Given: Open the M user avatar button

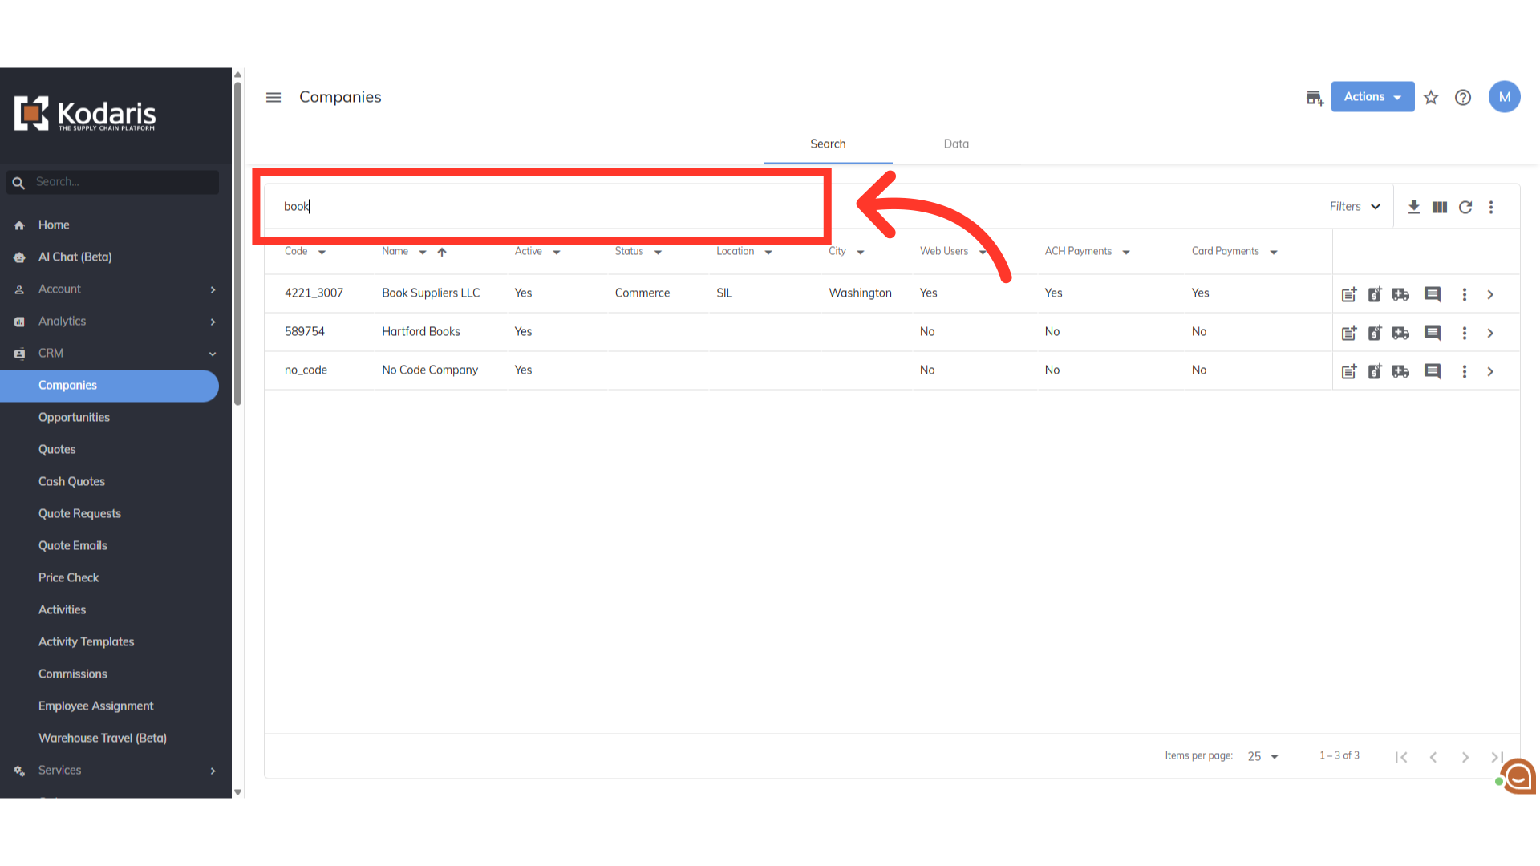Looking at the screenshot, I should coord(1504,97).
